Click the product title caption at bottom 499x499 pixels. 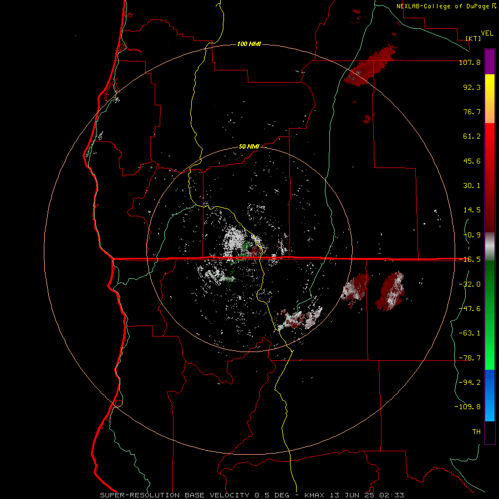pos(252,495)
